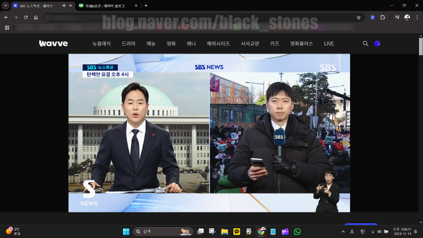
Task: Click the SBS news live video player
Action: 209,133
